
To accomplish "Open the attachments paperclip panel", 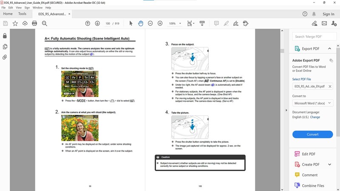I will (x=5, y=57).
